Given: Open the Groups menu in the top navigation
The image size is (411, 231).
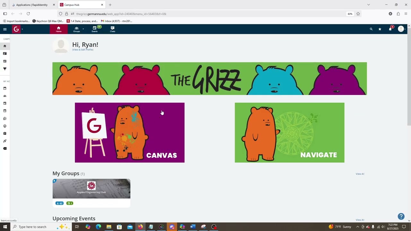Looking at the screenshot, I should coord(76,29).
